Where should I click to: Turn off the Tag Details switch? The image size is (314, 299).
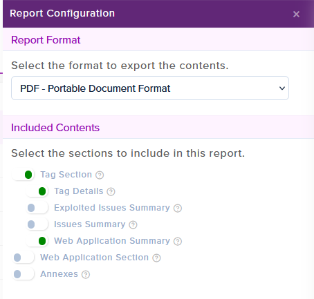click(37, 191)
